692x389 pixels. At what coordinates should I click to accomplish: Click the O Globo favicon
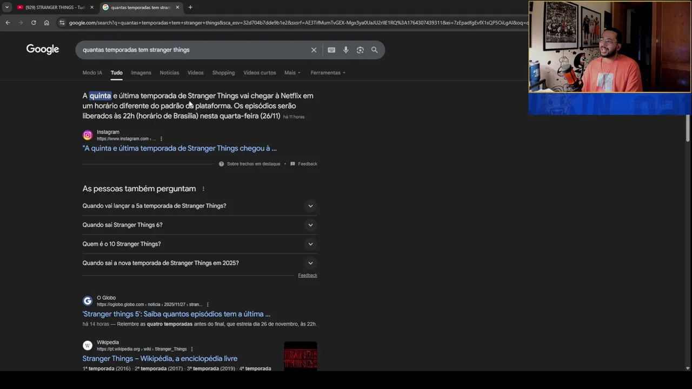88,301
